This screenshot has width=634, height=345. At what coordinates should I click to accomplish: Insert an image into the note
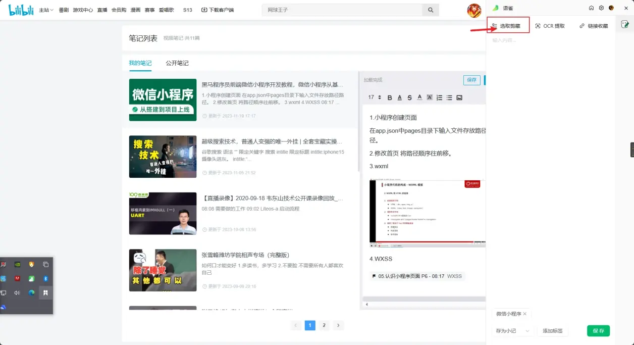[459, 97]
